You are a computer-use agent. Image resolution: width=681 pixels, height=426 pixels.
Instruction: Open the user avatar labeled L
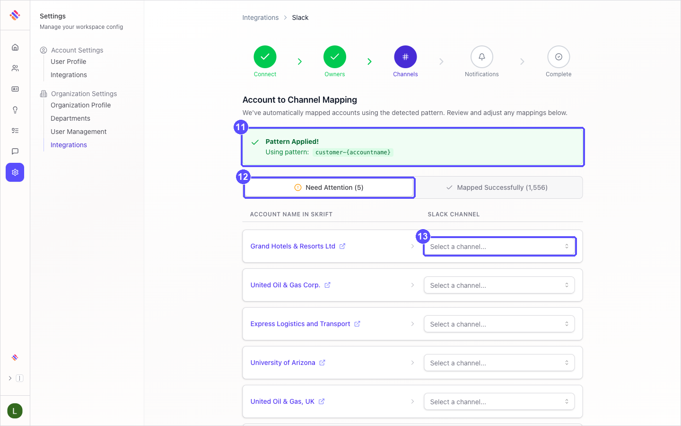coord(15,411)
